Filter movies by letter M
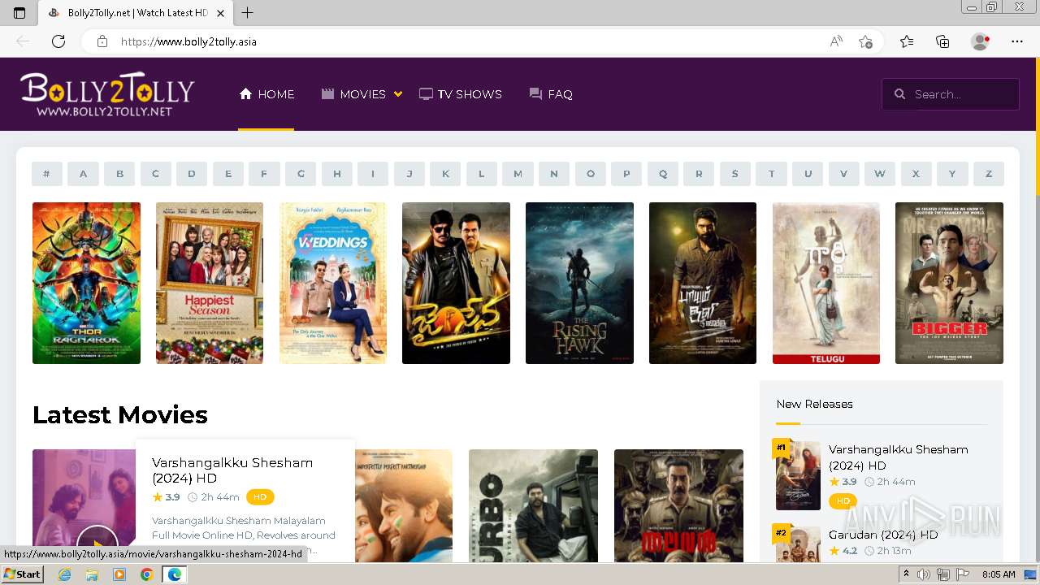 click(518, 174)
